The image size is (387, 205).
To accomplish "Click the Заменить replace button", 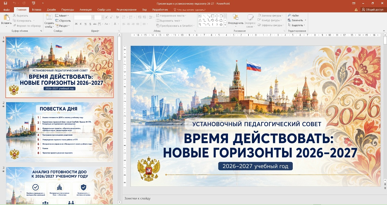I will point(297,20).
